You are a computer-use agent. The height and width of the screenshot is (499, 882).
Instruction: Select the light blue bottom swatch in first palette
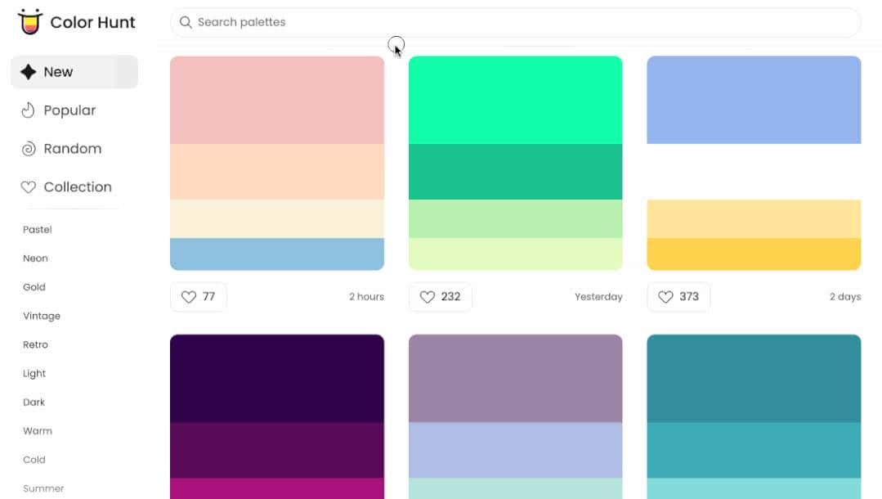276,254
